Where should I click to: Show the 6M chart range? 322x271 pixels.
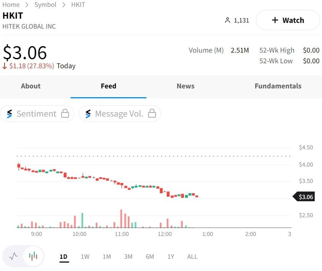[x=150, y=257]
